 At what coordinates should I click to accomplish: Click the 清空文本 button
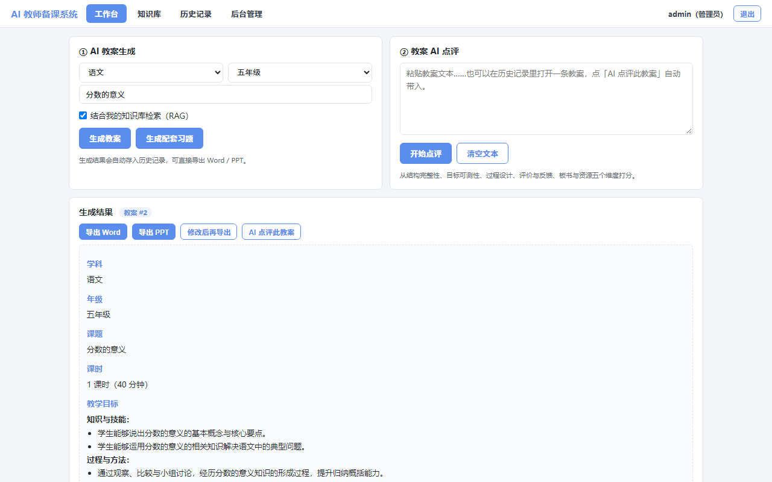[x=482, y=153]
